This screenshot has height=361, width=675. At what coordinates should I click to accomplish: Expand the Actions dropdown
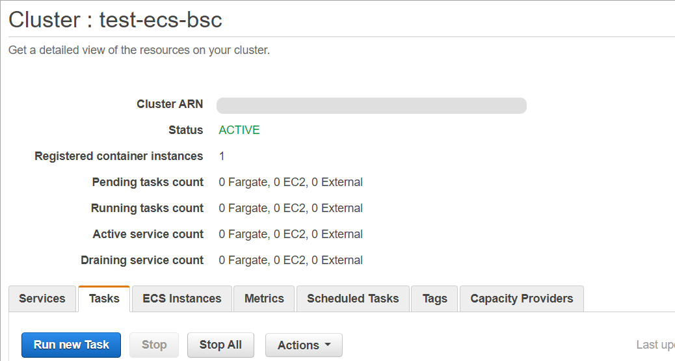click(304, 345)
